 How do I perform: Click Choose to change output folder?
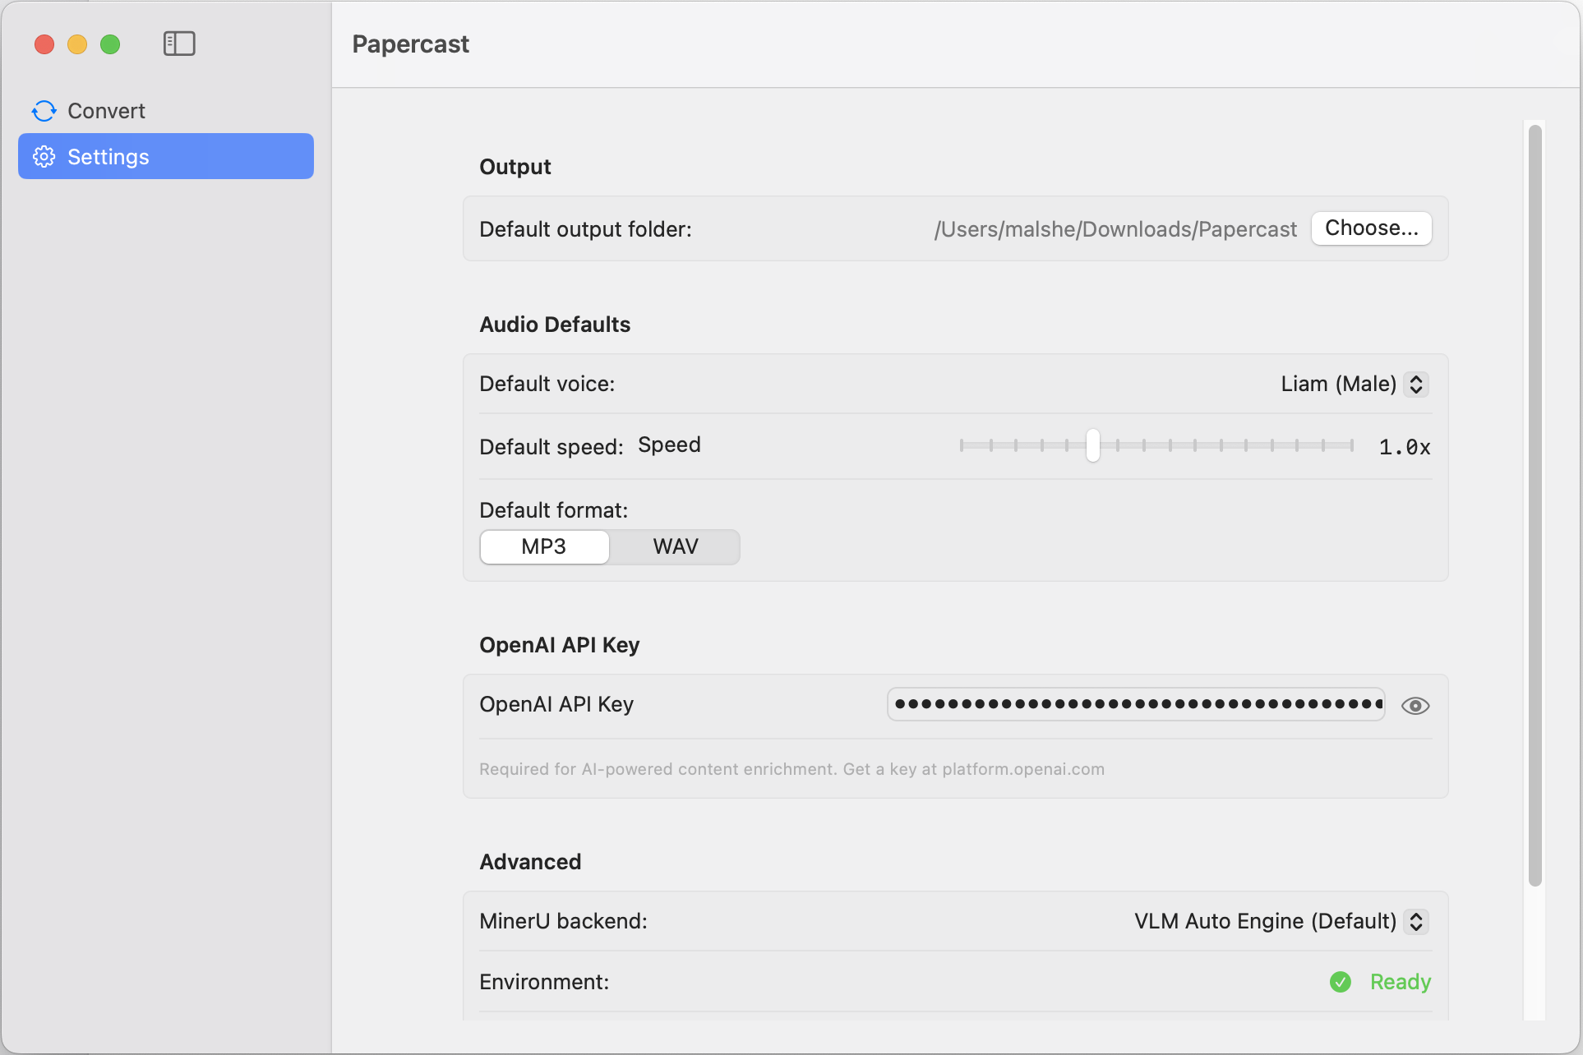[1371, 228]
